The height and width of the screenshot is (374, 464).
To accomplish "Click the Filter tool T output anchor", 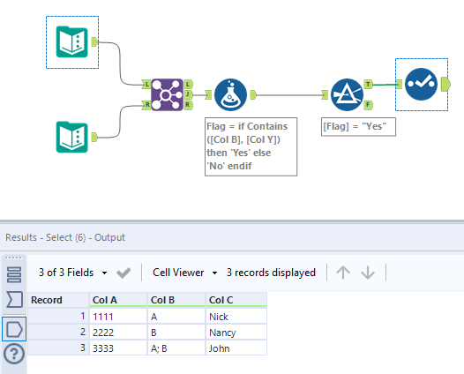I will pyautogui.click(x=368, y=85).
